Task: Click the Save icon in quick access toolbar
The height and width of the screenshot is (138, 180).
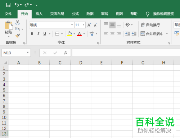Action: [x=8, y=5]
